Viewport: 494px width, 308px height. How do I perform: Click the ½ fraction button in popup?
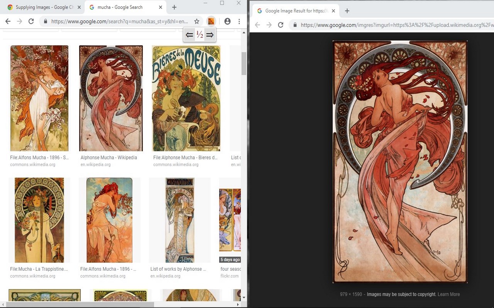200,35
